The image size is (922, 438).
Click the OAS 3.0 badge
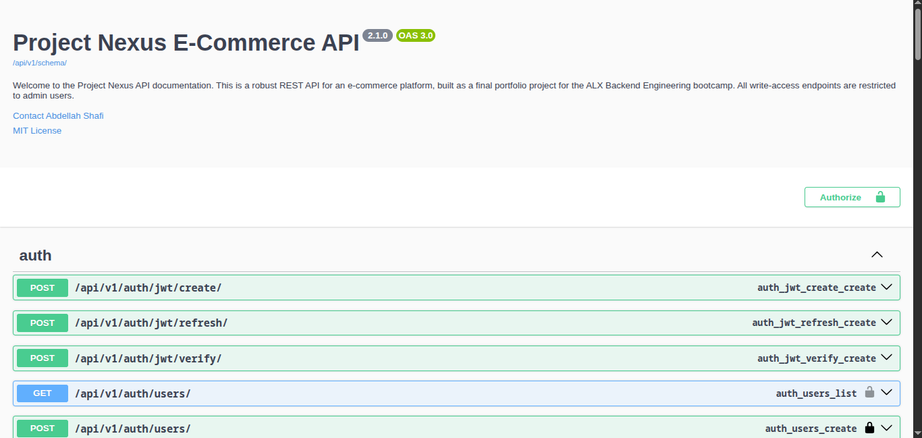(416, 35)
